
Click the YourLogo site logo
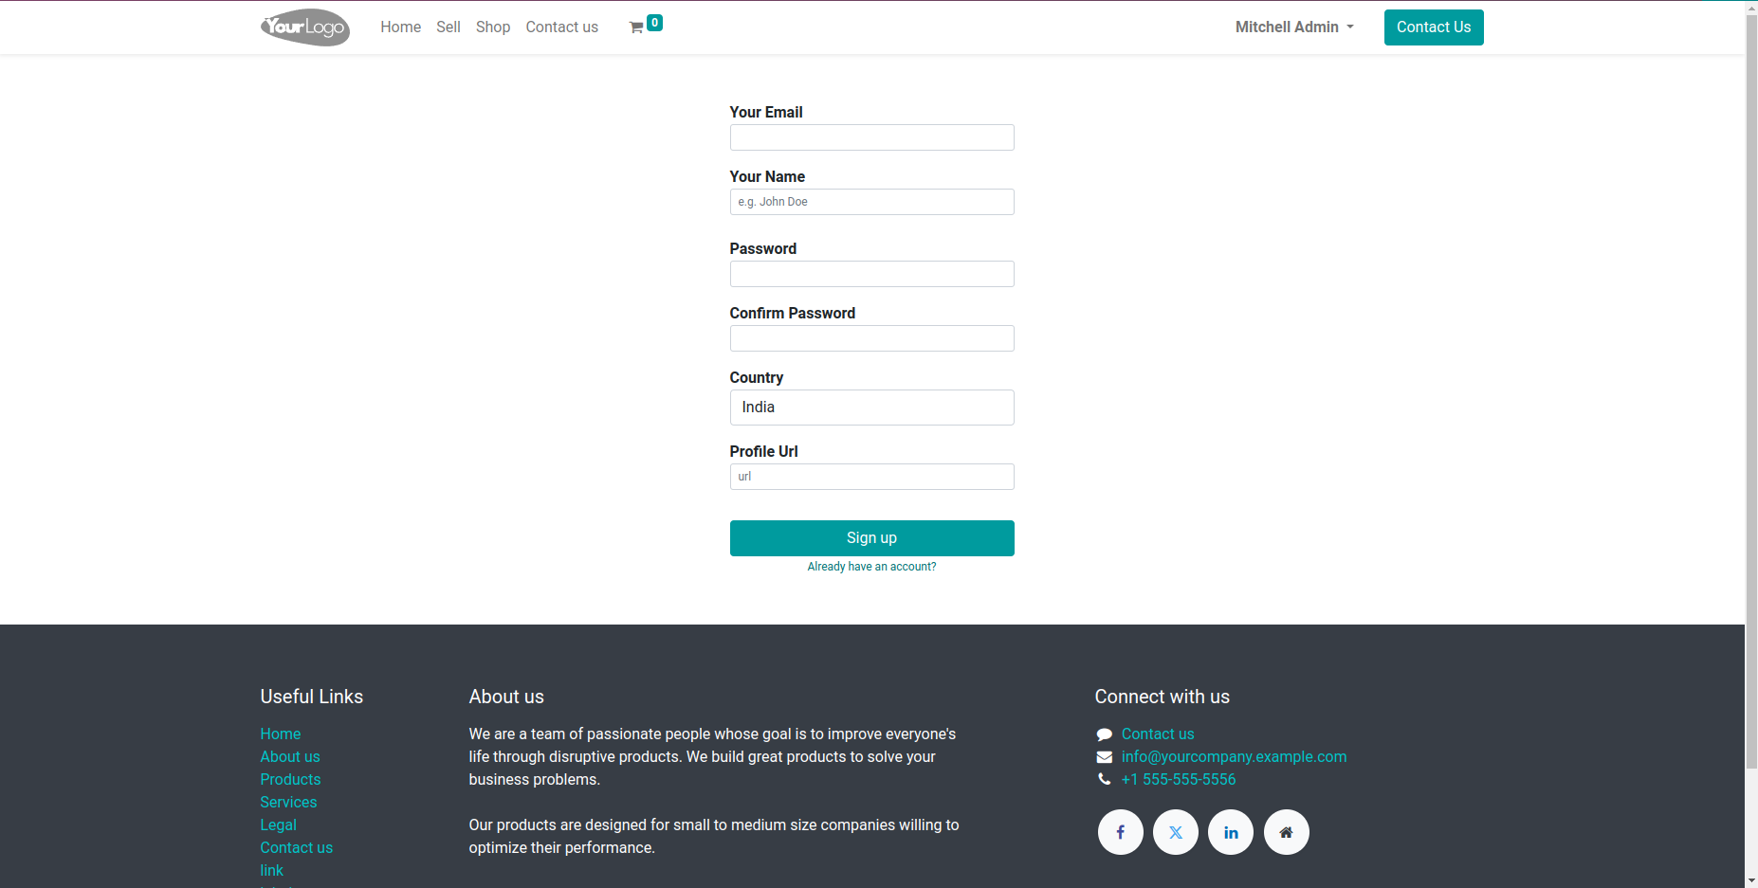tap(304, 27)
